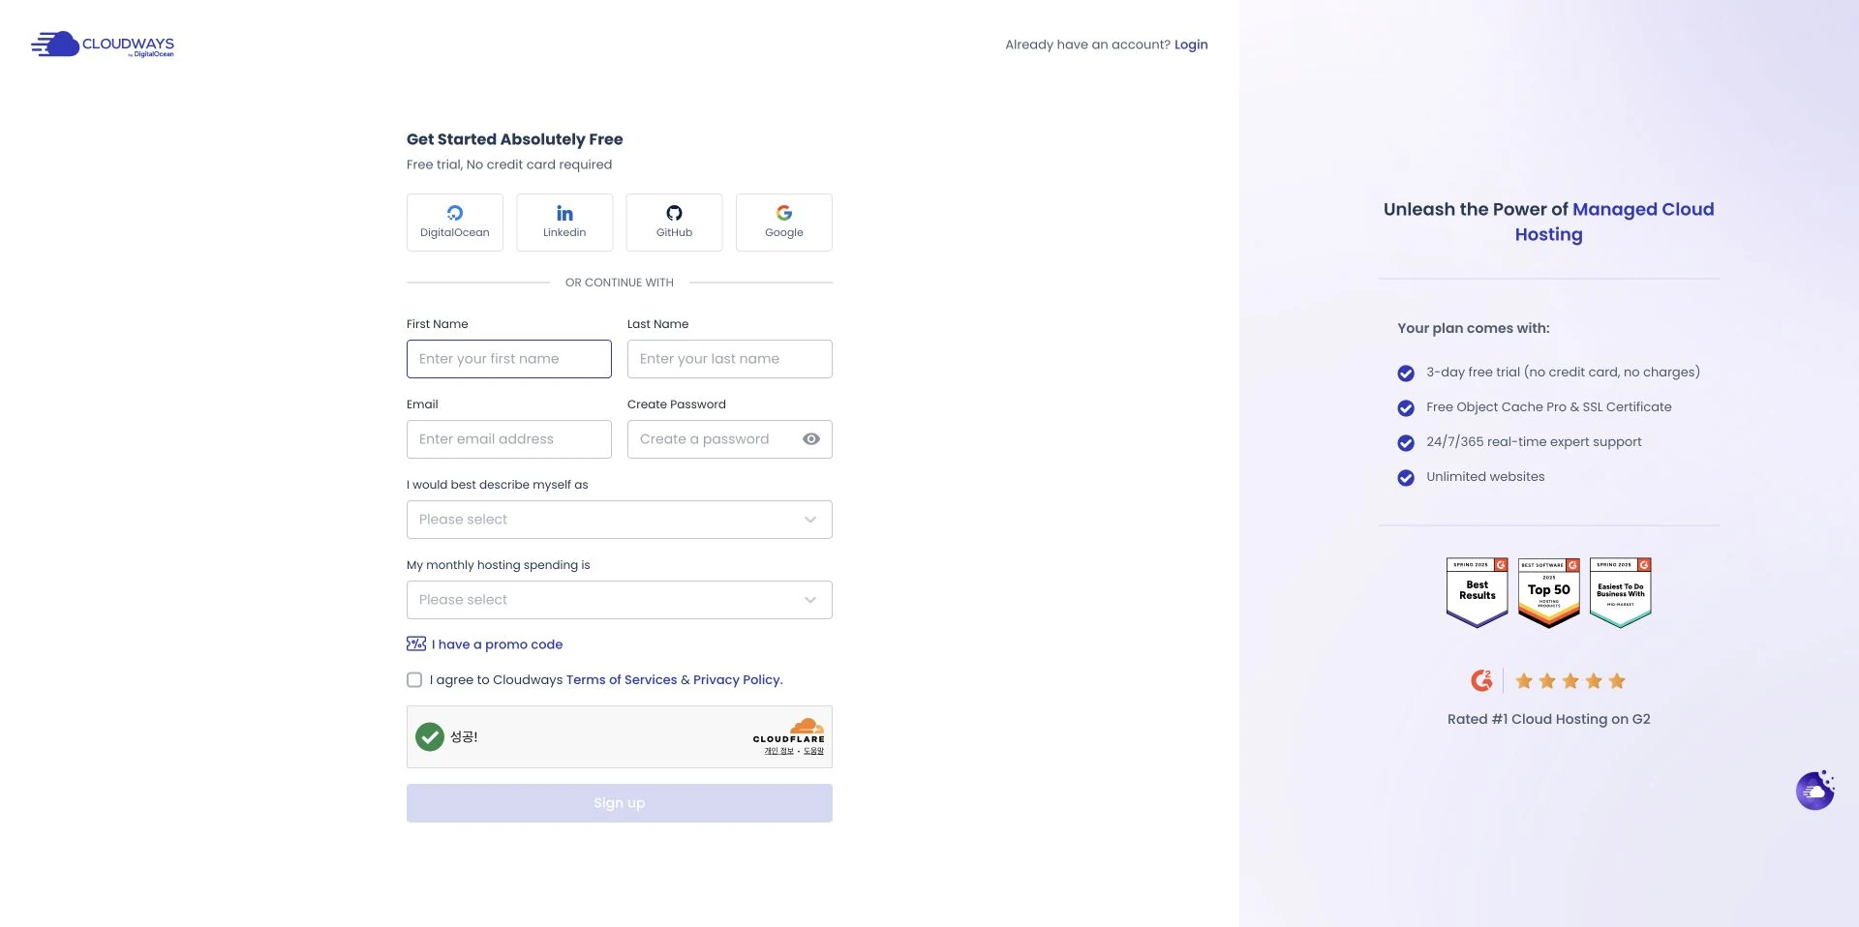The height and width of the screenshot is (927, 1859).
Task: Click the promo code ticket icon
Action: (416, 643)
